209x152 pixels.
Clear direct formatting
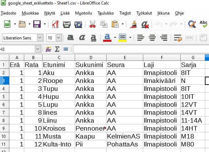(x=145, y=25)
